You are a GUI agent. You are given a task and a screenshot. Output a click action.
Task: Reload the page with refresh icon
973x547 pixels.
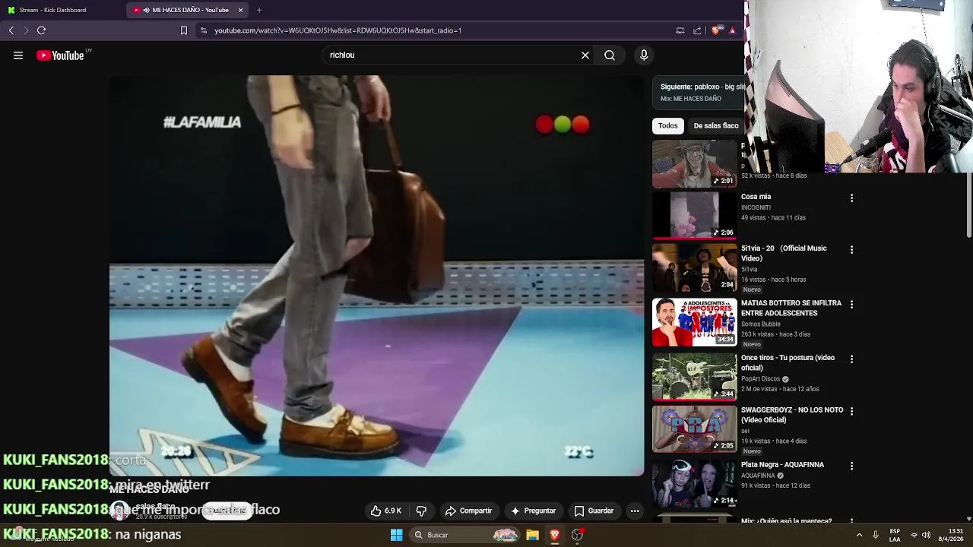coord(42,30)
